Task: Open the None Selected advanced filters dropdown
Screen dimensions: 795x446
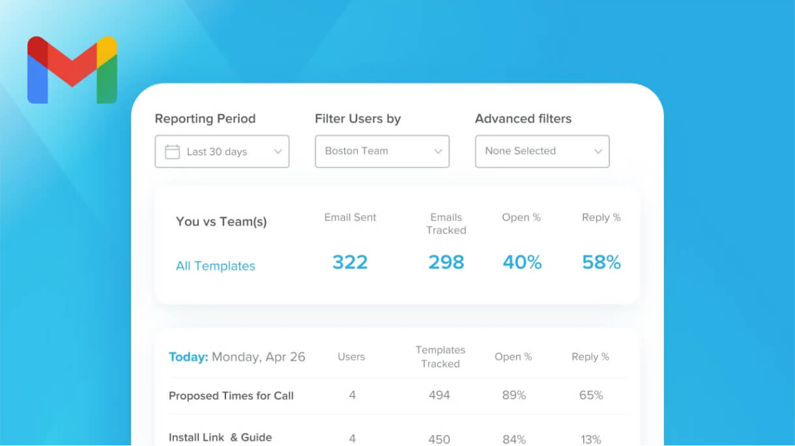Action: click(542, 151)
